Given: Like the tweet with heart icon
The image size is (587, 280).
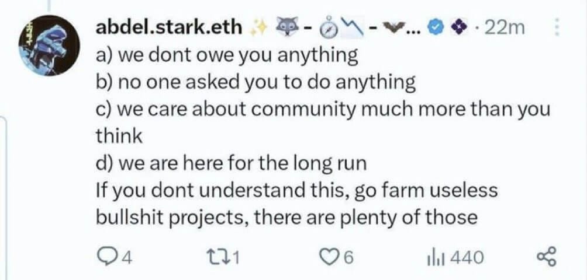Looking at the screenshot, I should (x=333, y=257).
